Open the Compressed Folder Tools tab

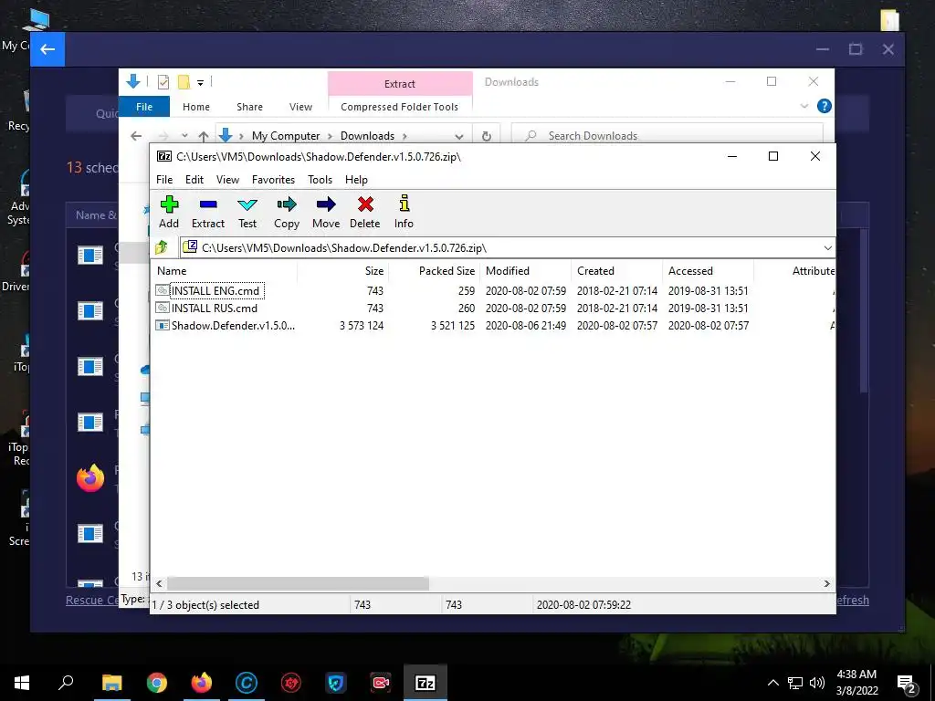click(x=400, y=107)
